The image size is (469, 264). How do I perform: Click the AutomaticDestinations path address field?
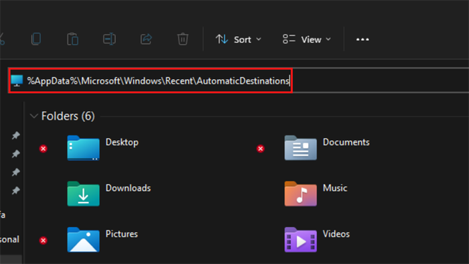coord(239,80)
